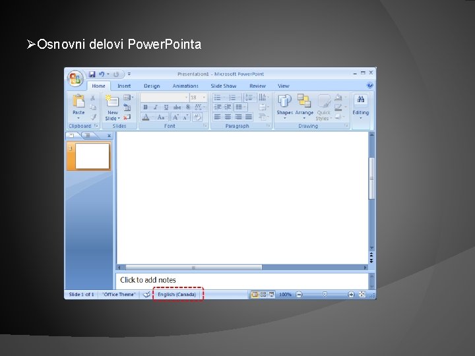Open the View ribbon tab

(x=284, y=86)
